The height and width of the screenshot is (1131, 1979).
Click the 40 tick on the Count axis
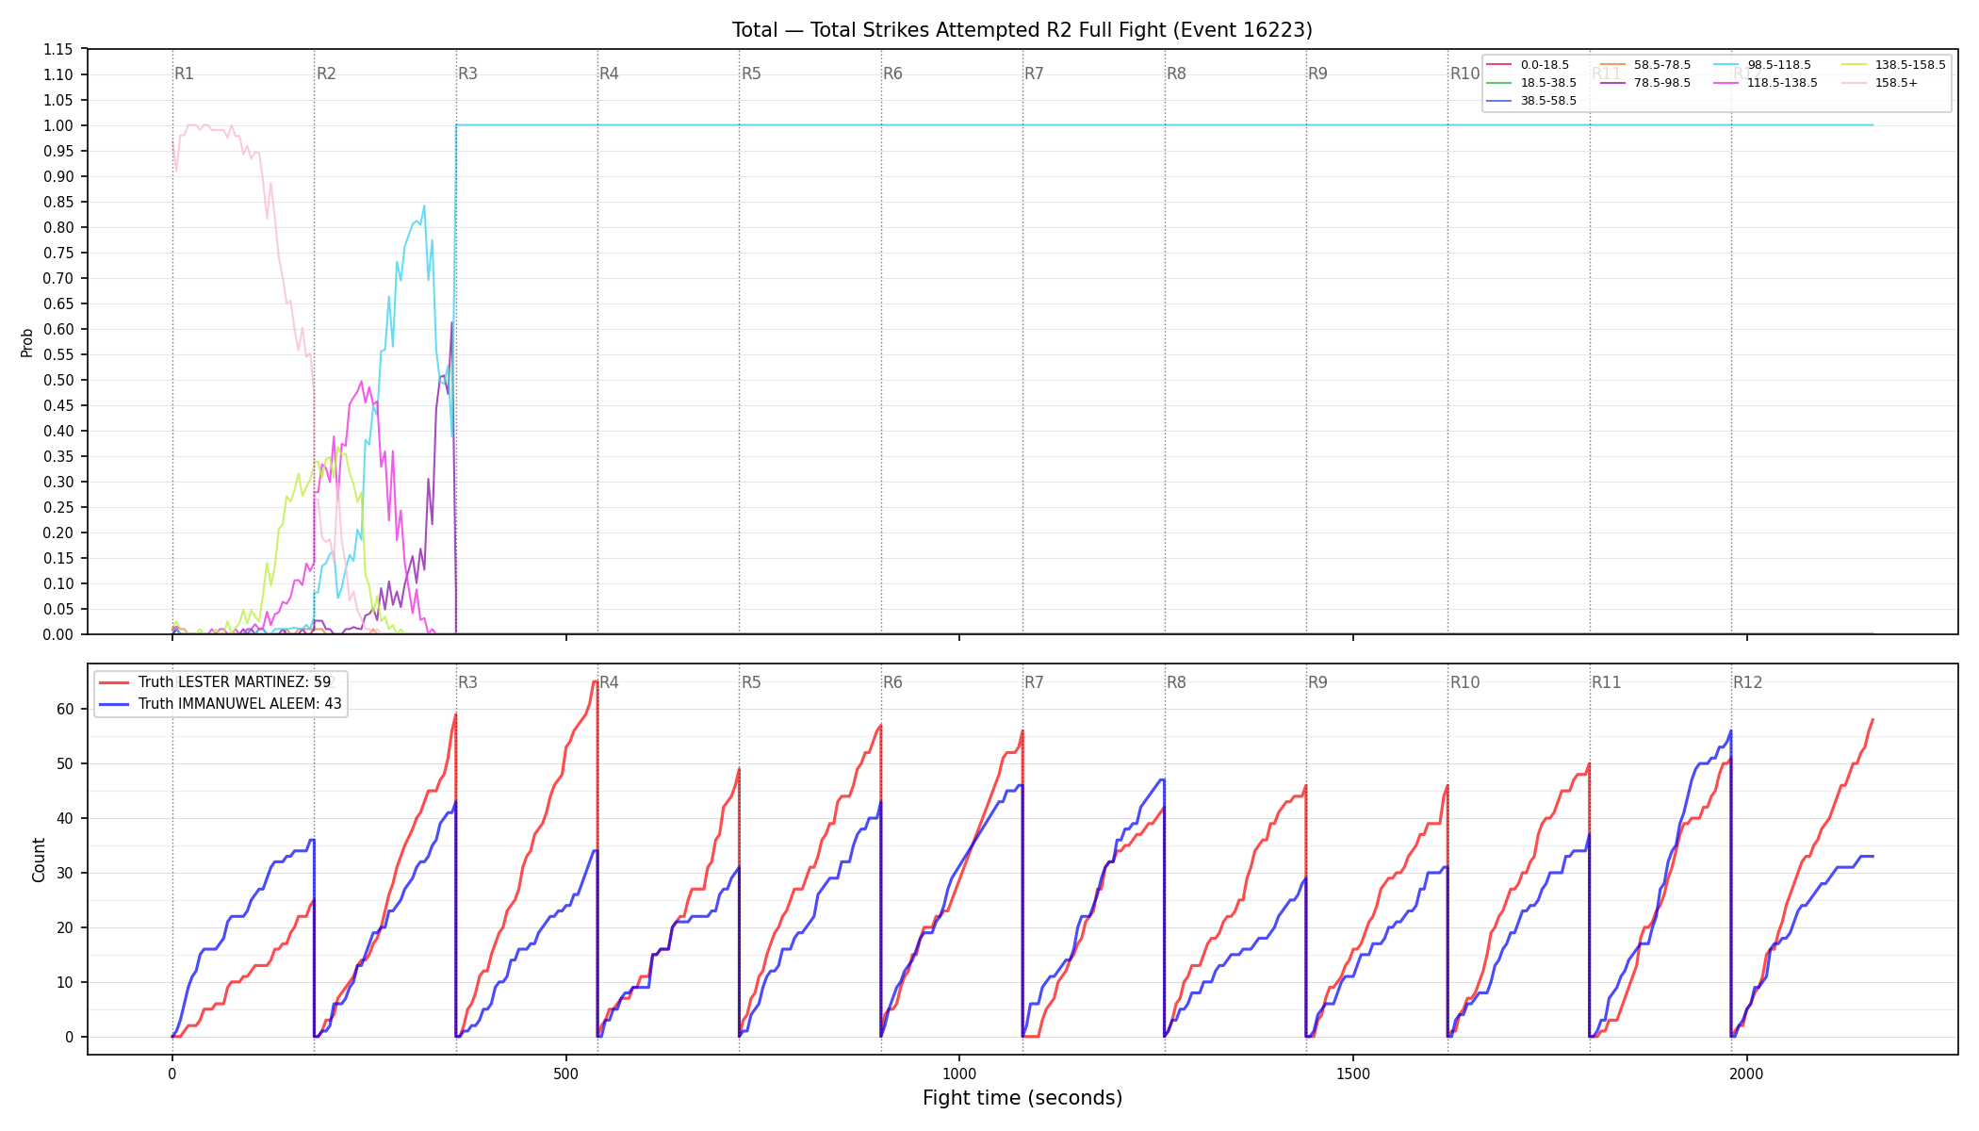coord(64,818)
